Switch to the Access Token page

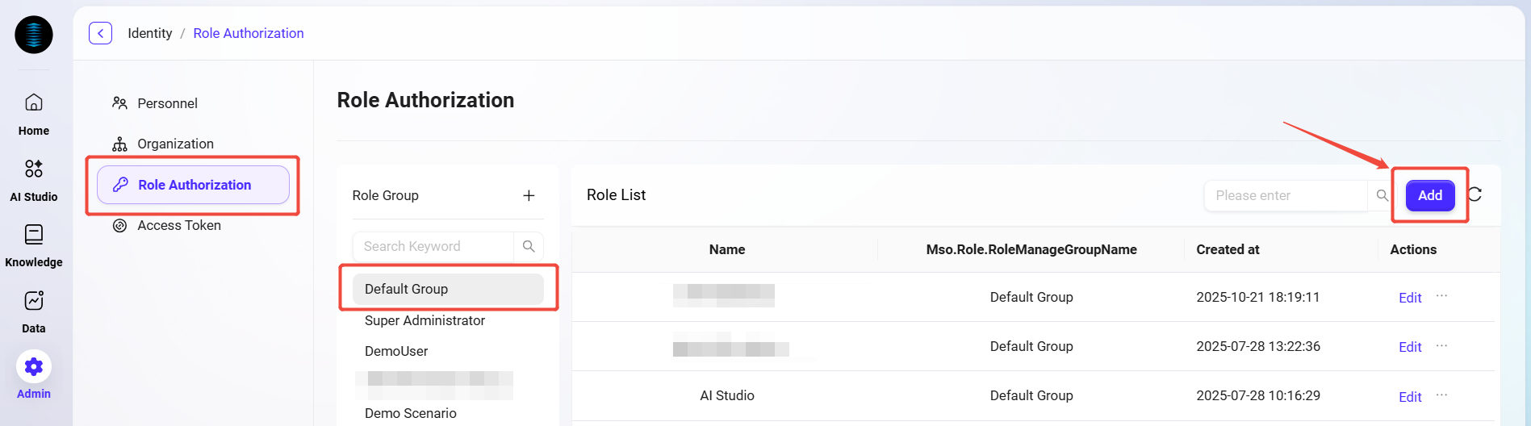[178, 225]
